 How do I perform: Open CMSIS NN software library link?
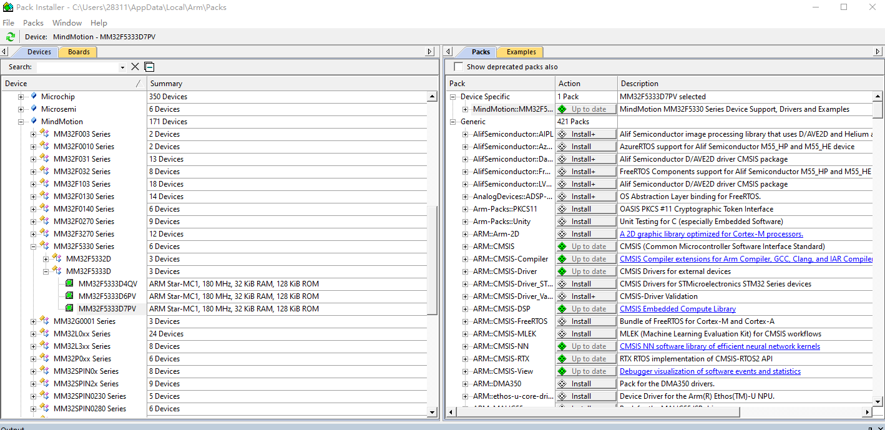point(720,346)
